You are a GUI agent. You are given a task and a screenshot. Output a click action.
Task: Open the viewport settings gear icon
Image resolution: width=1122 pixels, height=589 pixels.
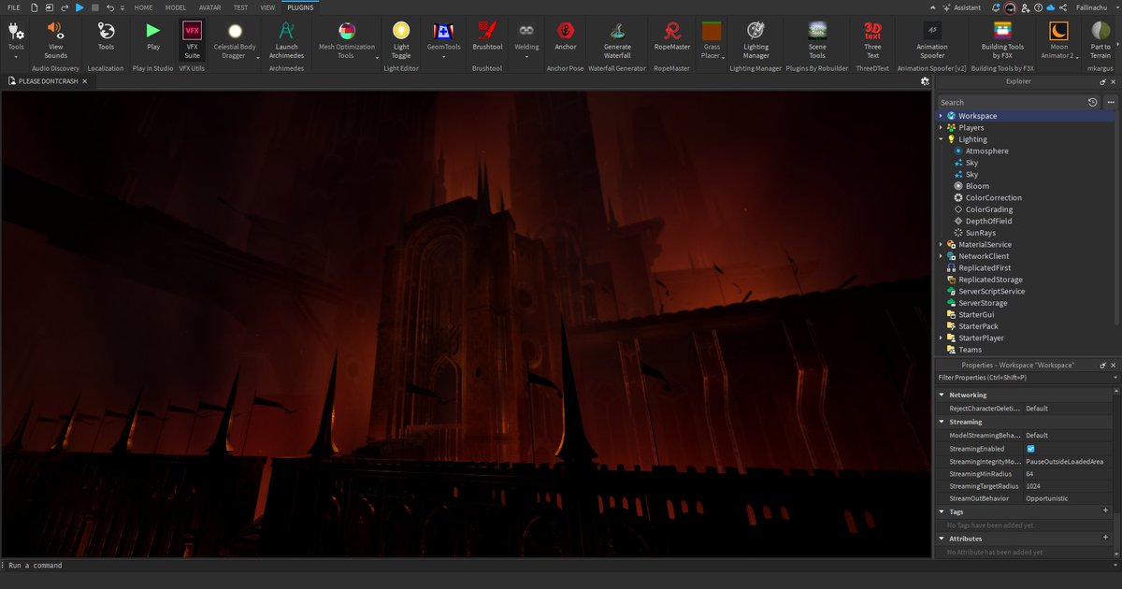(924, 81)
